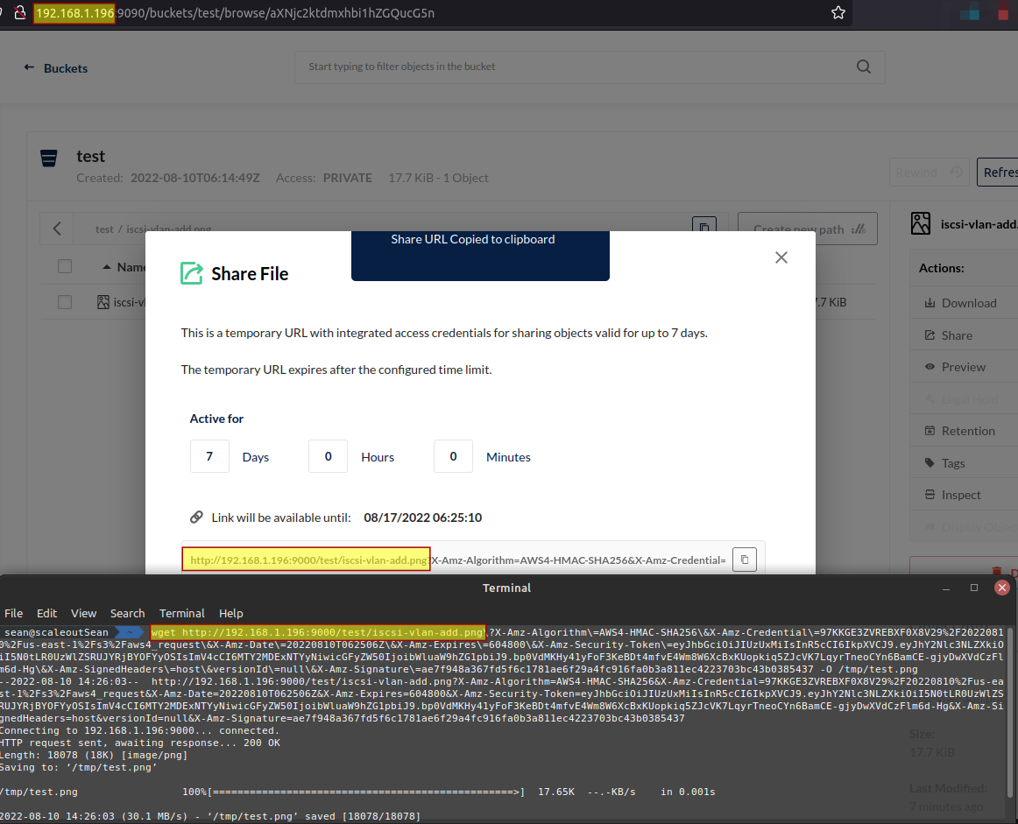
Task: Bookmark page with the star icon
Action: (x=838, y=13)
